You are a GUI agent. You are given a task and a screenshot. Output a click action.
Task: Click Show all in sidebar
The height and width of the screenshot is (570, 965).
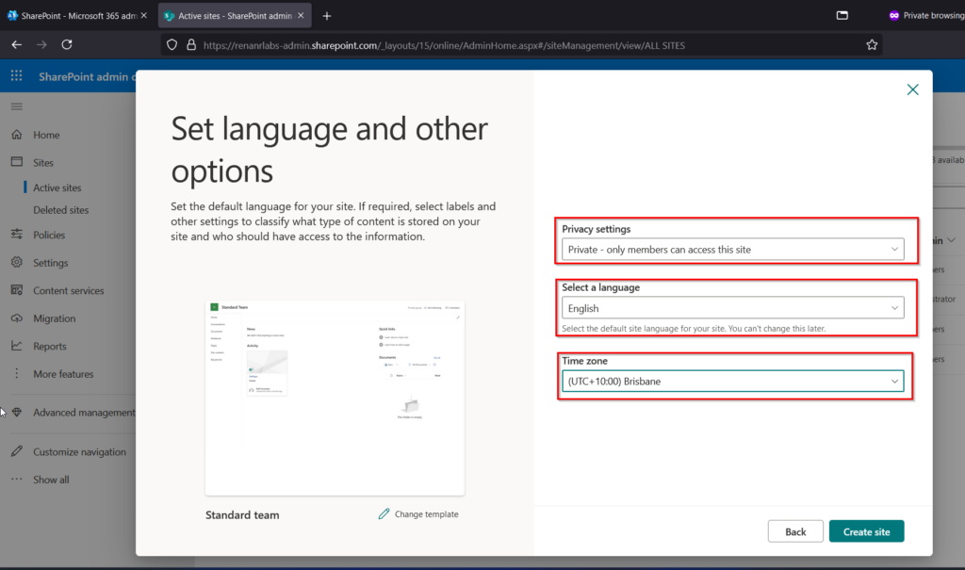[51, 480]
